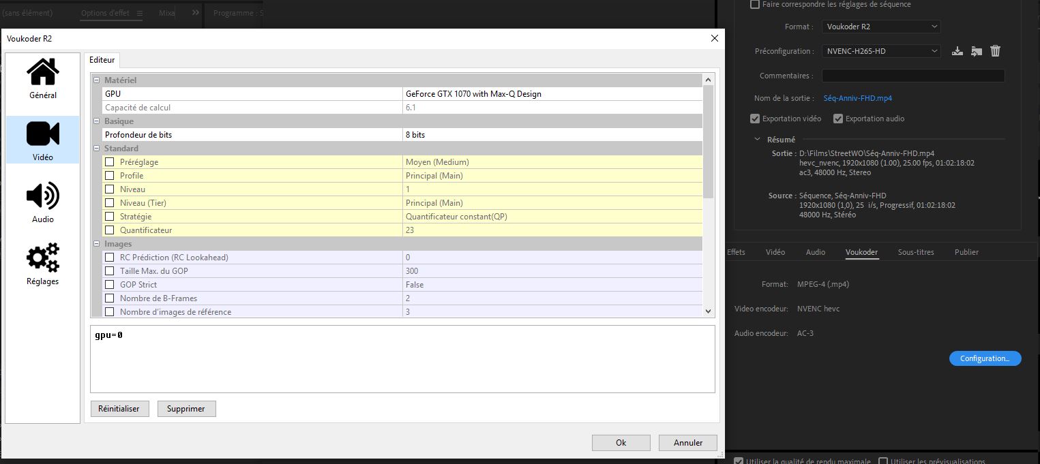
Task: Click the import preset icon
Action: pos(976,51)
